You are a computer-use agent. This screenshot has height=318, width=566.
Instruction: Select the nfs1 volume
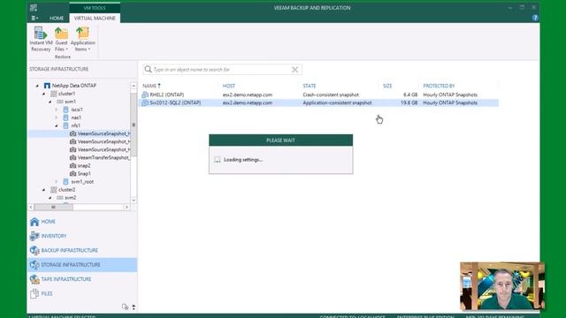(75, 125)
